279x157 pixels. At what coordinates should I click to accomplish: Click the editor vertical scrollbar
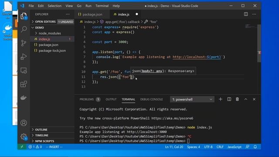[259, 44]
